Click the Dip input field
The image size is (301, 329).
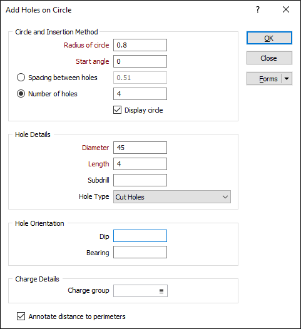140,236
